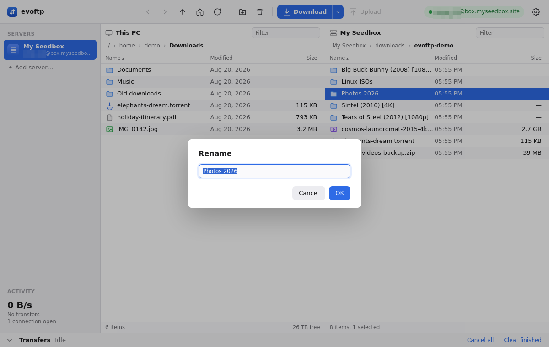The height and width of the screenshot is (347, 549).
Task: Click the My Seedbox server panel icon
Action: (x=334, y=33)
